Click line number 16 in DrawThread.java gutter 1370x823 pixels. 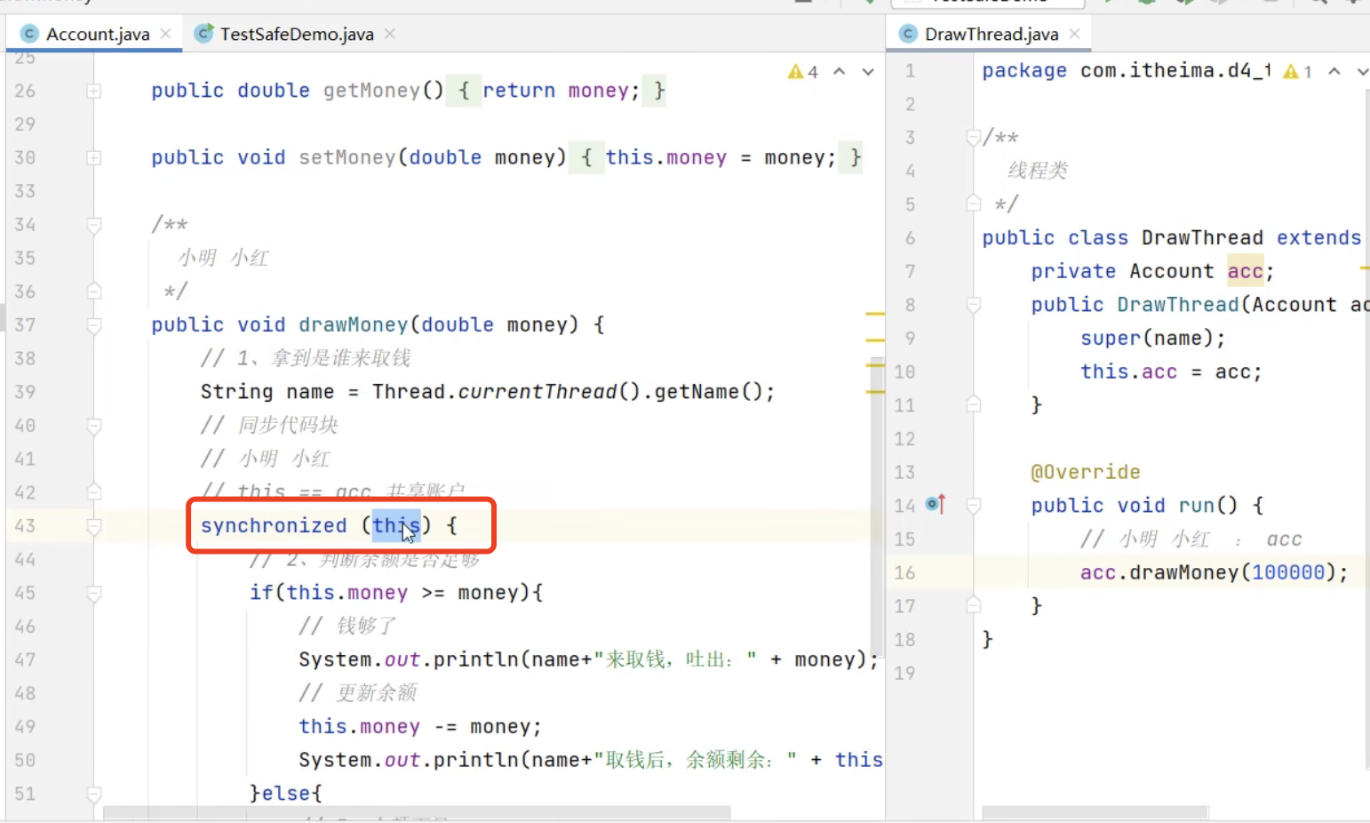[904, 572]
